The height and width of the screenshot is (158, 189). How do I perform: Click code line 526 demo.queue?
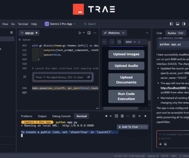pos(65,88)
